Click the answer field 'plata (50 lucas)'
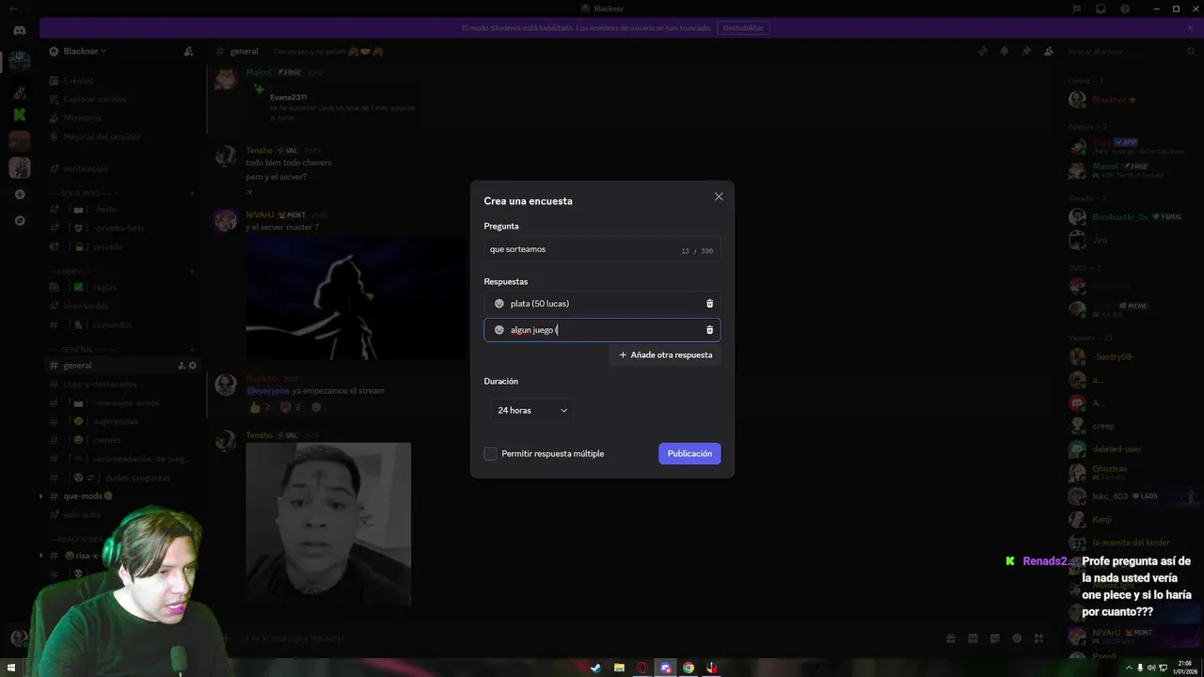The width and height of the screenshot is (1204, 677). pyautogui.click(x=602, y=304)
